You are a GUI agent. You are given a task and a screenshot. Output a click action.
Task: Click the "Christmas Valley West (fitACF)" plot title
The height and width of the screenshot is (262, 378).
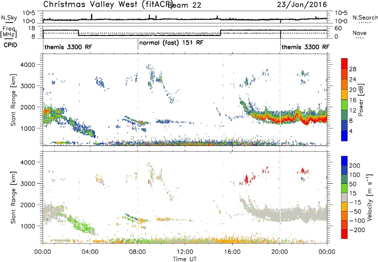(x=108, y=4)
